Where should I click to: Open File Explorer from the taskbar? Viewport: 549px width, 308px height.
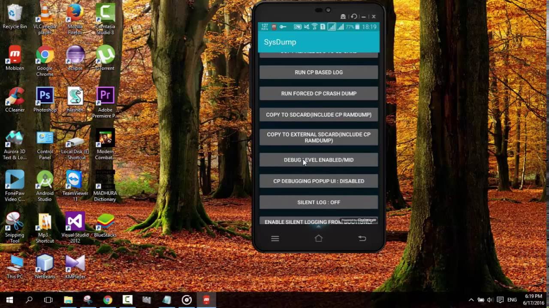pos(68,300)
